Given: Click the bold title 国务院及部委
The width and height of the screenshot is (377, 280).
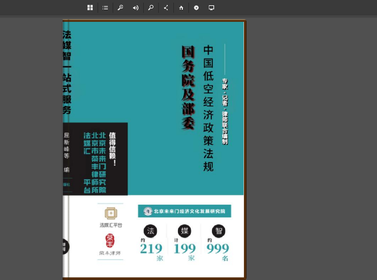Looking at the screenshot, I should pyautogui.click(x=188, y=88).
